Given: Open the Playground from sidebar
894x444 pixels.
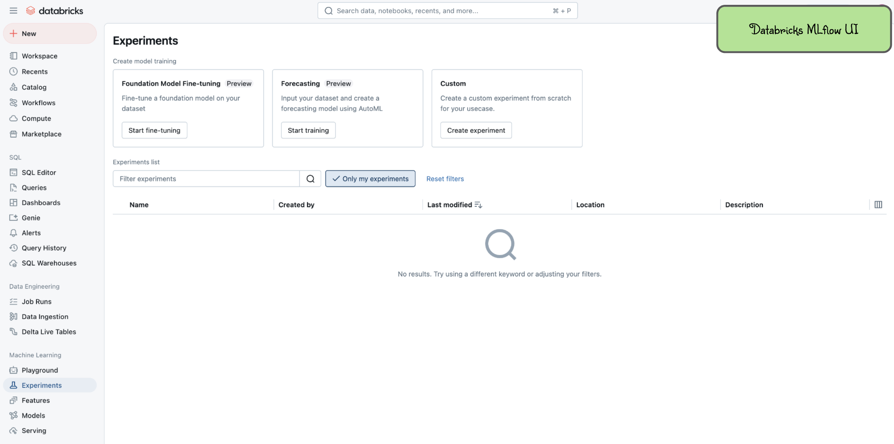Looking at the screenshot, I should pyautogui.click(x=40, y=370).
